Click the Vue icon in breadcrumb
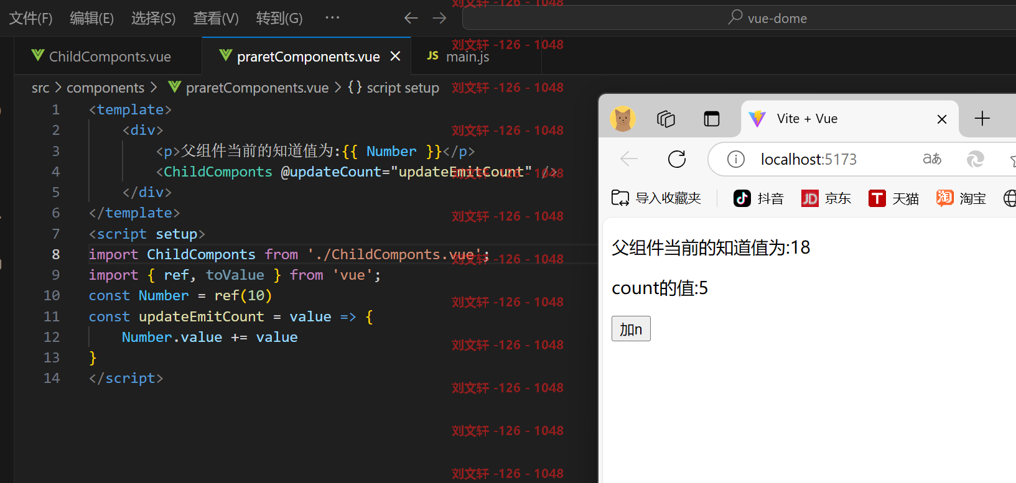1016x483 pixels. tap(175, 87)
